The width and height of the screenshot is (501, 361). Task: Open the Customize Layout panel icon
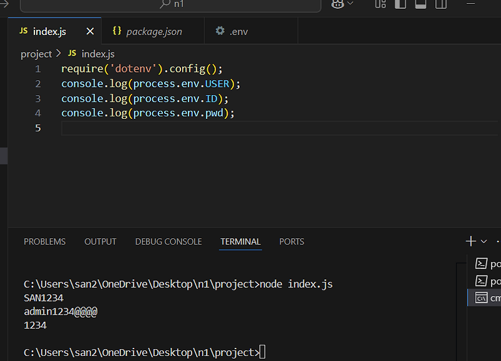pos(380,4)
